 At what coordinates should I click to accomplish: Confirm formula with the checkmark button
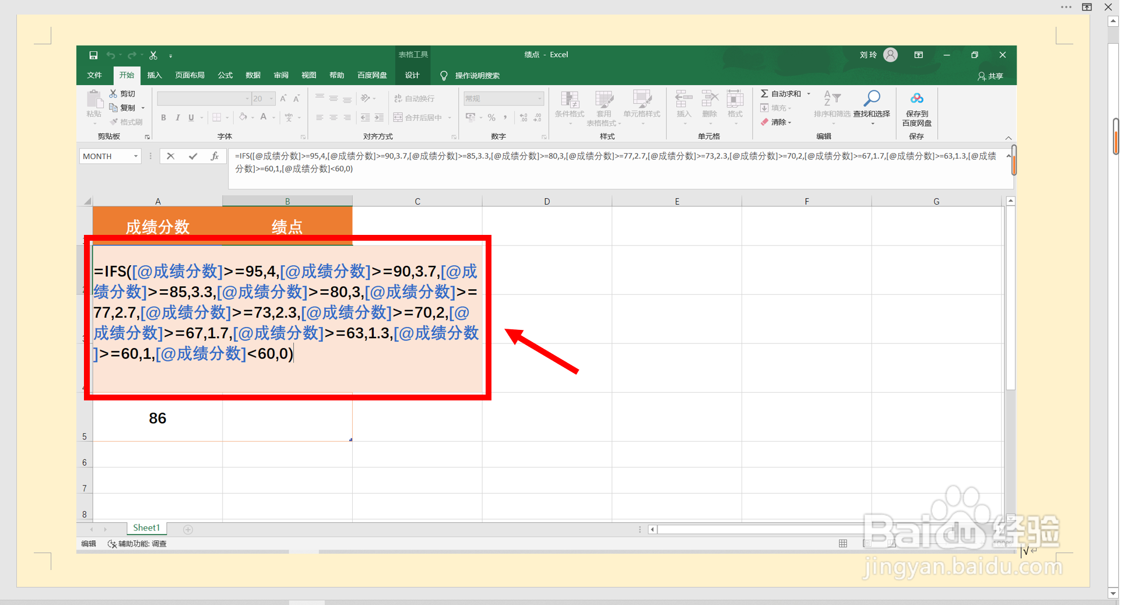click(x=193, y=156)
